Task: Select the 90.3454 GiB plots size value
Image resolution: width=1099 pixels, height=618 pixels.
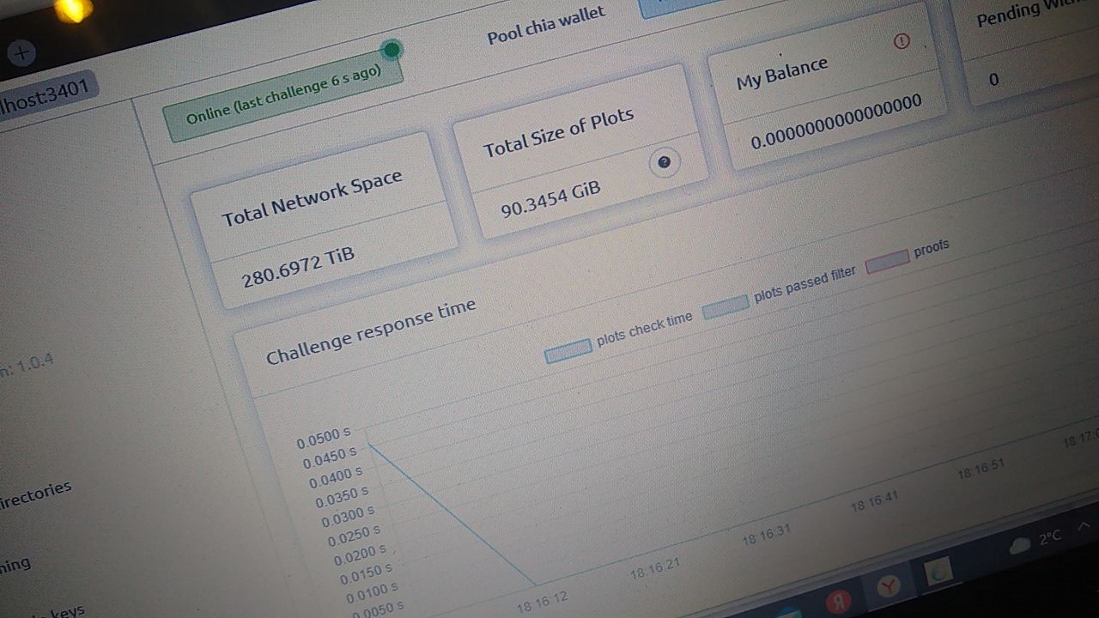Action: click(550, 199)
